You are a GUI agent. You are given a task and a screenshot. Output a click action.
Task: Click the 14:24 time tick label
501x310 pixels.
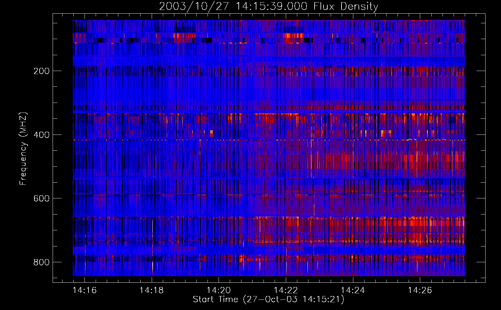353,290
